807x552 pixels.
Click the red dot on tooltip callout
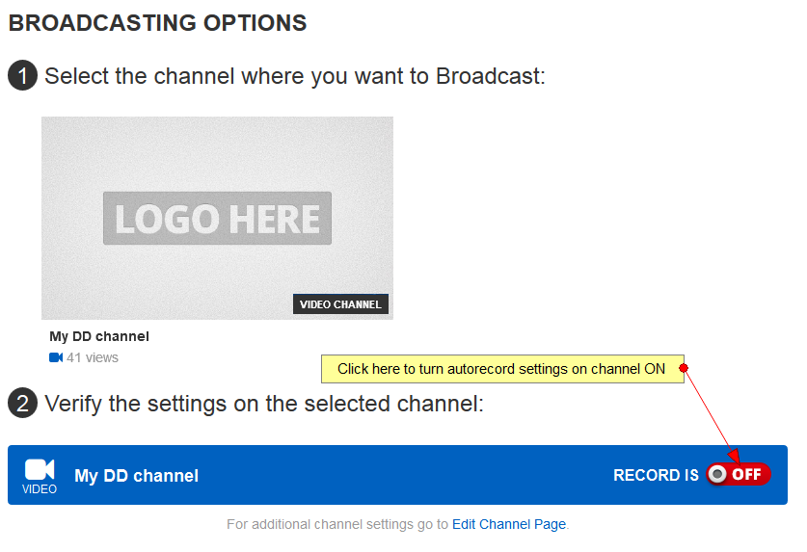coord(684,368)
